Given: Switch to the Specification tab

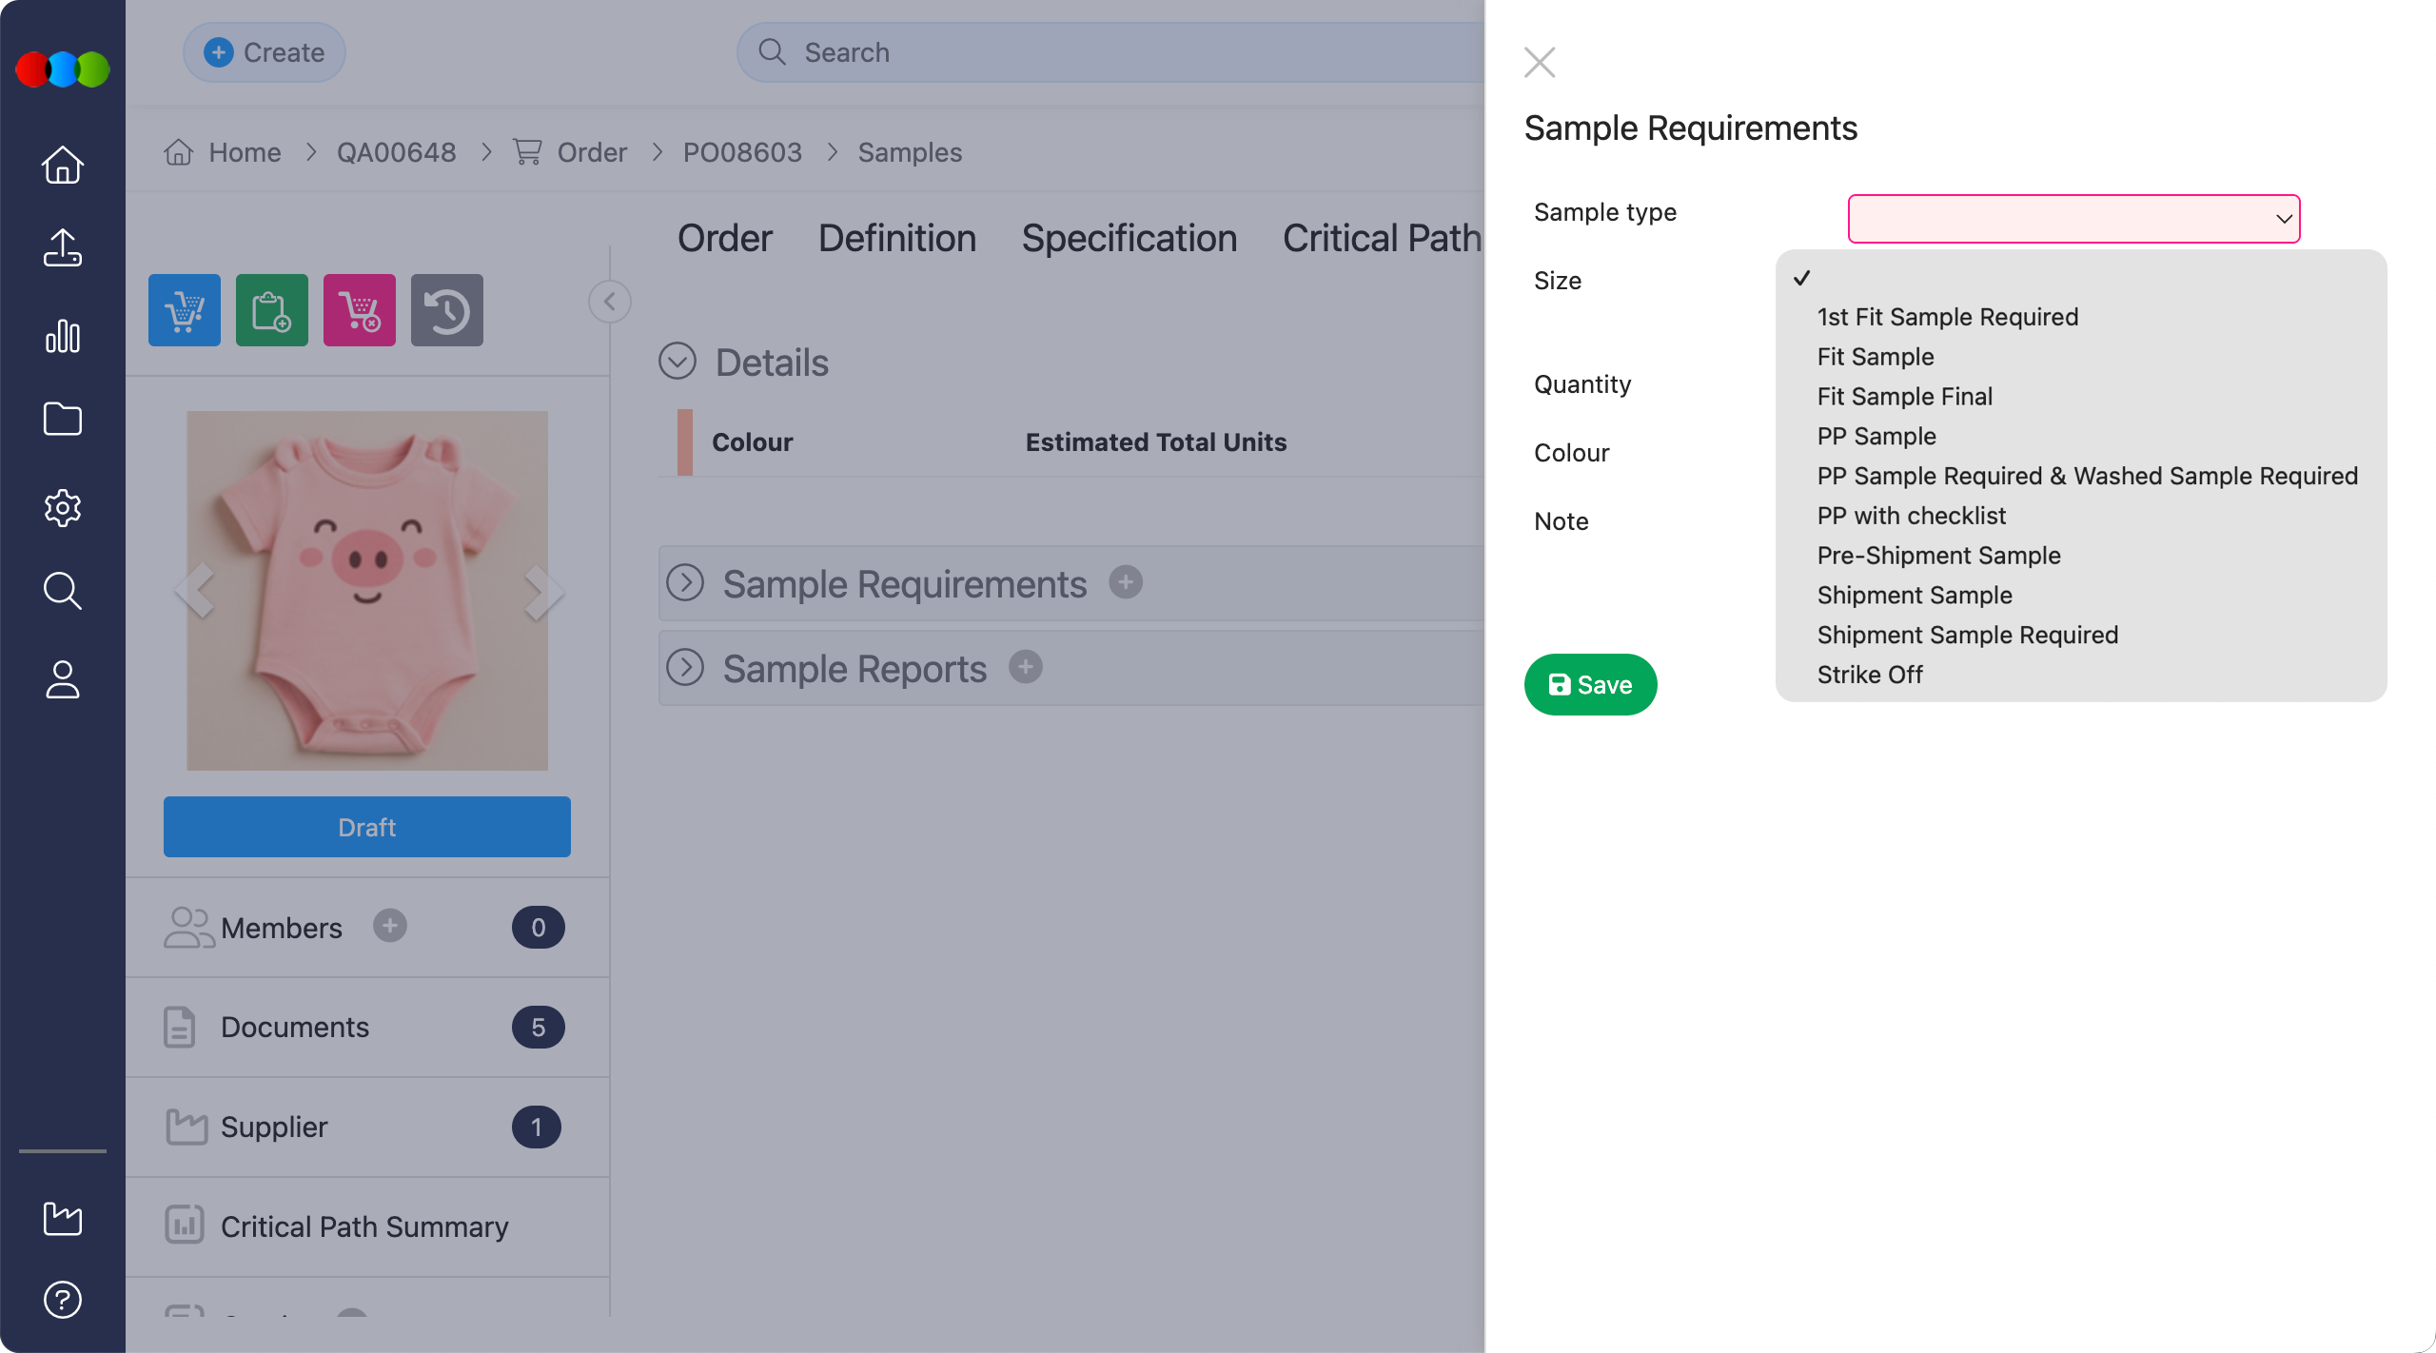Looking at the screenshot, I should point(1130,238).
